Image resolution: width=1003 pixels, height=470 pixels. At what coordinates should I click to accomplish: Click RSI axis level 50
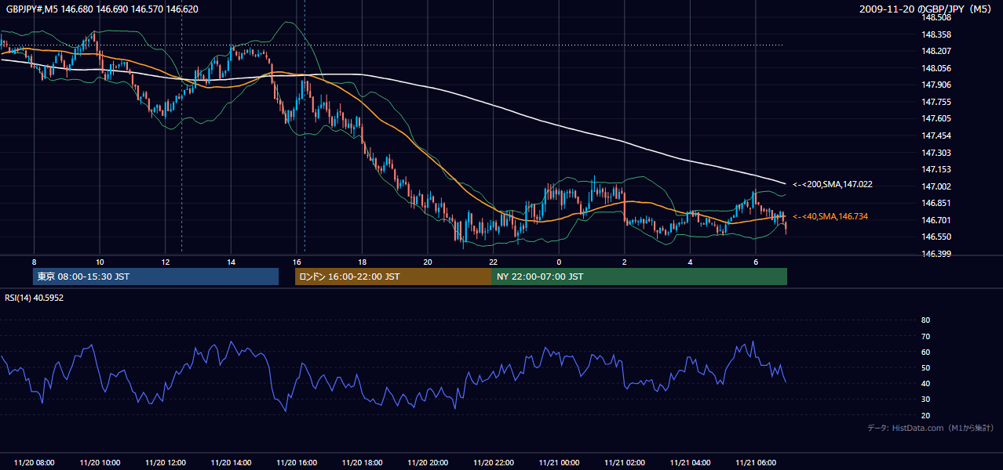(x=925, y=367)
